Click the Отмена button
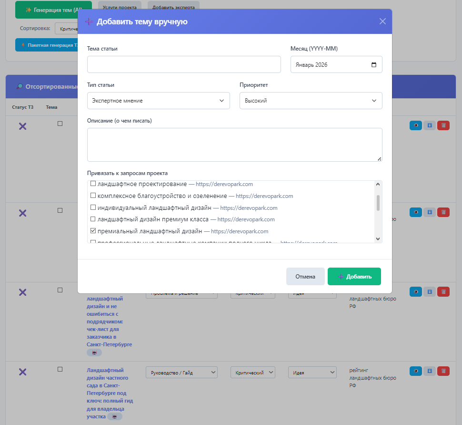This screenshot has width=462, height=425. pos(305,277)
